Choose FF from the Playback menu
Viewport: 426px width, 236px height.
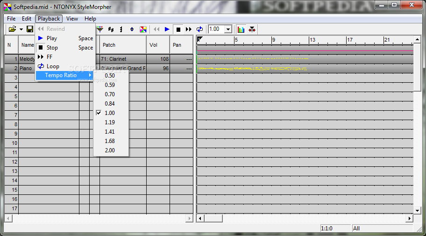click(65, 57)
